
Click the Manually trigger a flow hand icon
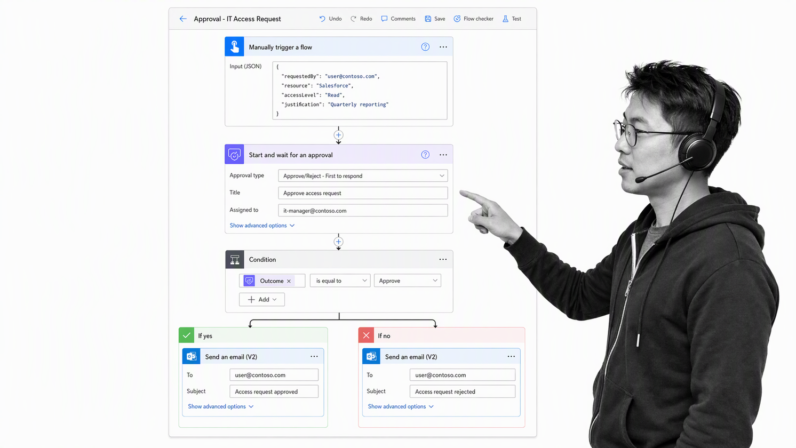(x=234, y=47)
